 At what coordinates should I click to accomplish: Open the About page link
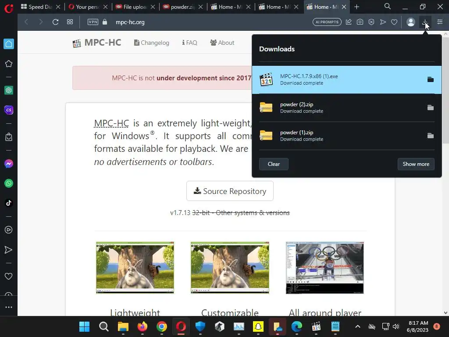222,43
